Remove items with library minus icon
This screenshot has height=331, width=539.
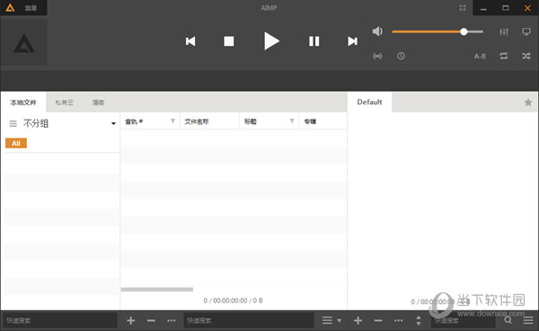[x=151, y=321]
